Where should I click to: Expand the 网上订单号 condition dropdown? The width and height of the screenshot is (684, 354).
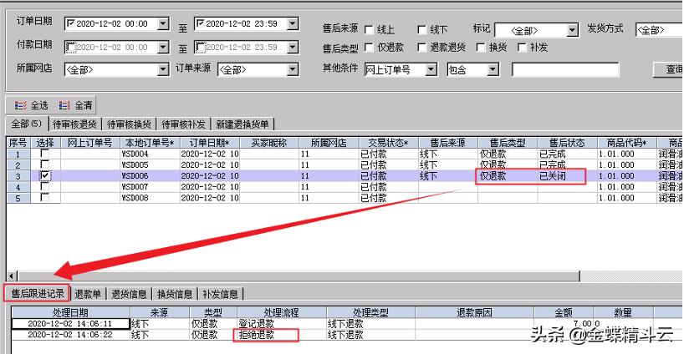click(431, 69)
